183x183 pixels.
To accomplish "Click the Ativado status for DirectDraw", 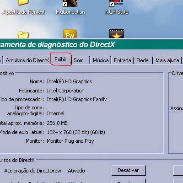I will click(x=76, y=171).
